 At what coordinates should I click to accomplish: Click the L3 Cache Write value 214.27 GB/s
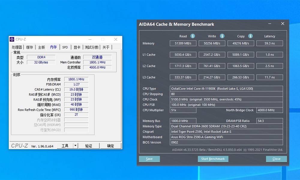(212, 77)
